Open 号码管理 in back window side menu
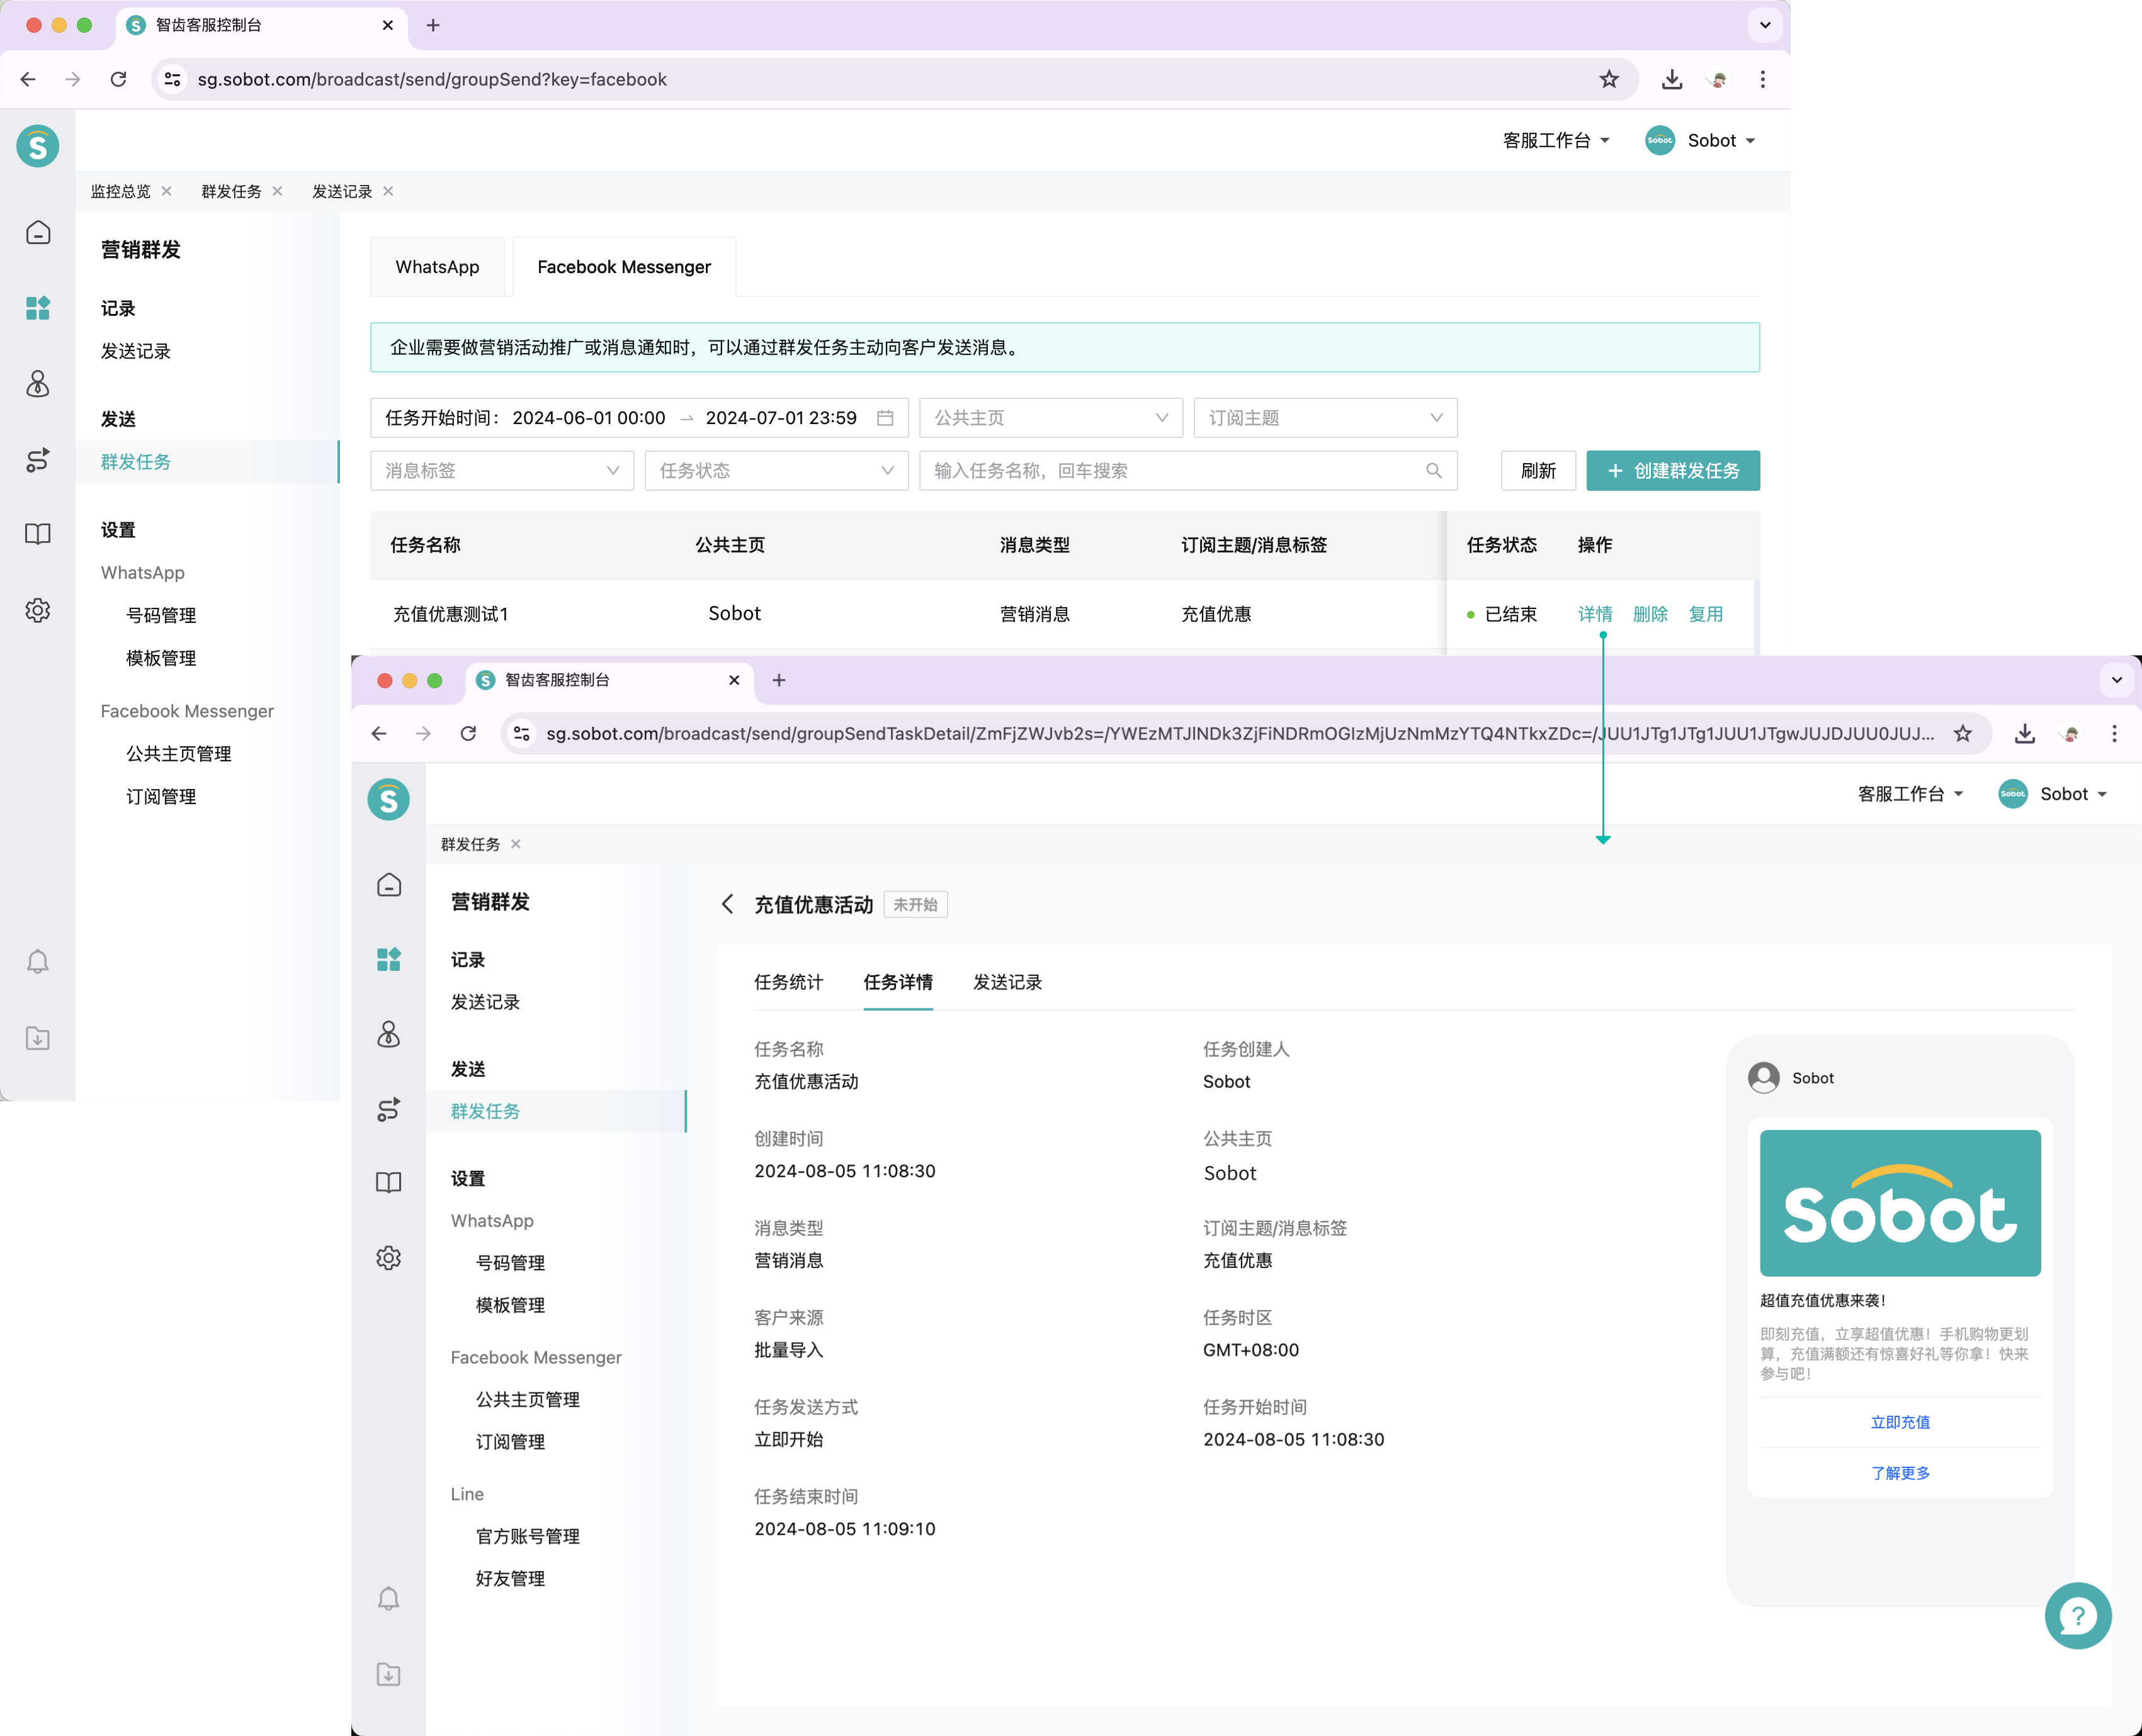Image resolution: width=2142 pixels, height=1736 pixels. click(161, 615)
